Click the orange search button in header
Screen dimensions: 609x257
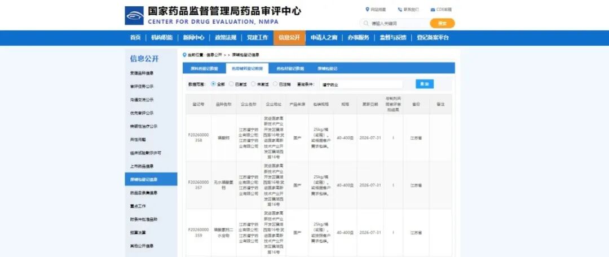(442, 23)
